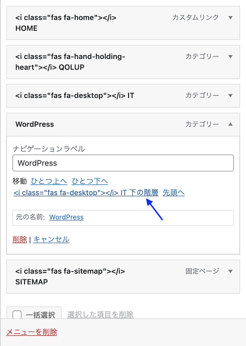
Task: Select the WordPress menu item header title
Action: click(35, 124)
